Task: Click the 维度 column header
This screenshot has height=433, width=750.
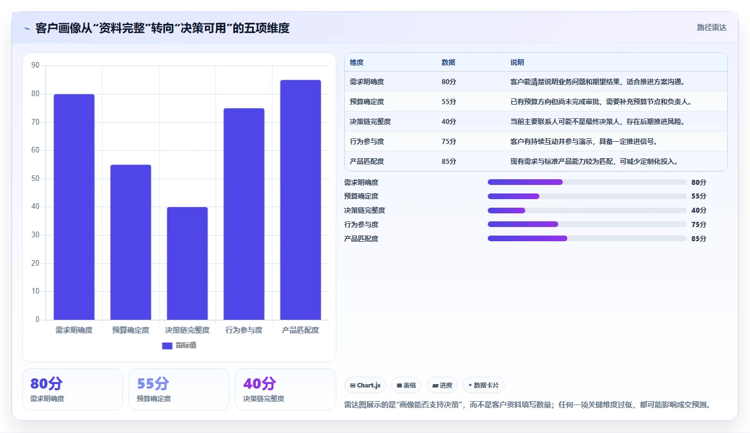Action: 357,63
